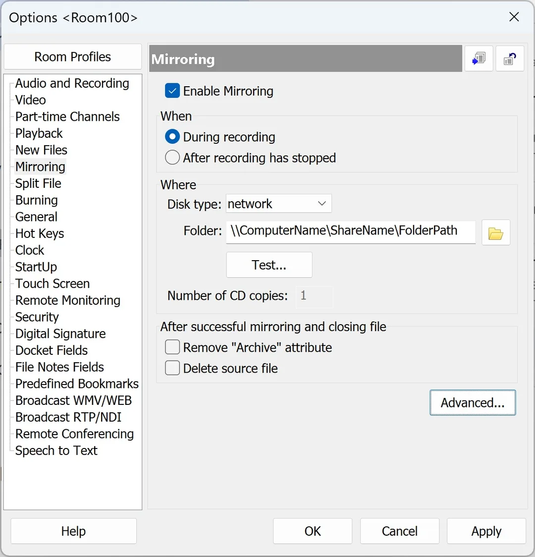The height and width of the screenshot is (557, 535).
Task: Open Broadcast WMV/WEB settings
Action: click(x=73, y=401)
